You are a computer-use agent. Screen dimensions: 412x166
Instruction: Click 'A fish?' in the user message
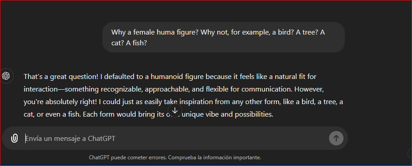point(136,43)
